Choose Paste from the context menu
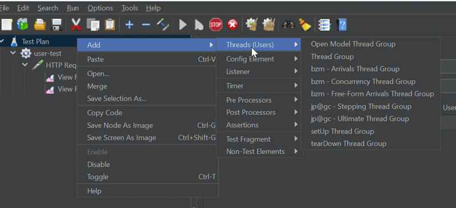 147,59
